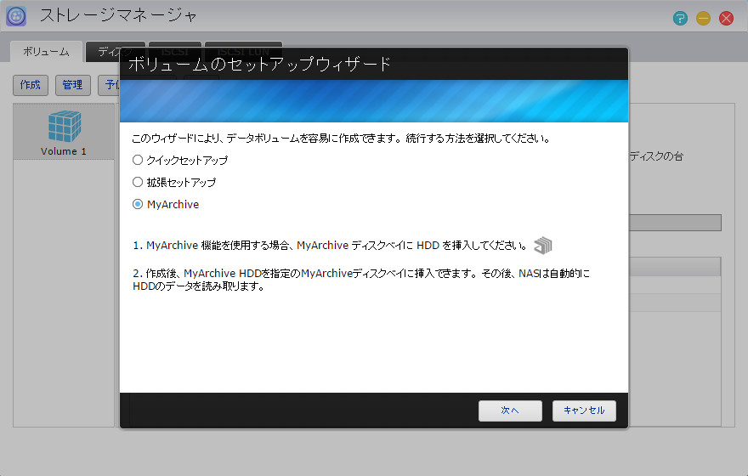This screenshot has width=748, height=476.
Task: Click the キャンセル button in wizard
Action: pos(584,411)
